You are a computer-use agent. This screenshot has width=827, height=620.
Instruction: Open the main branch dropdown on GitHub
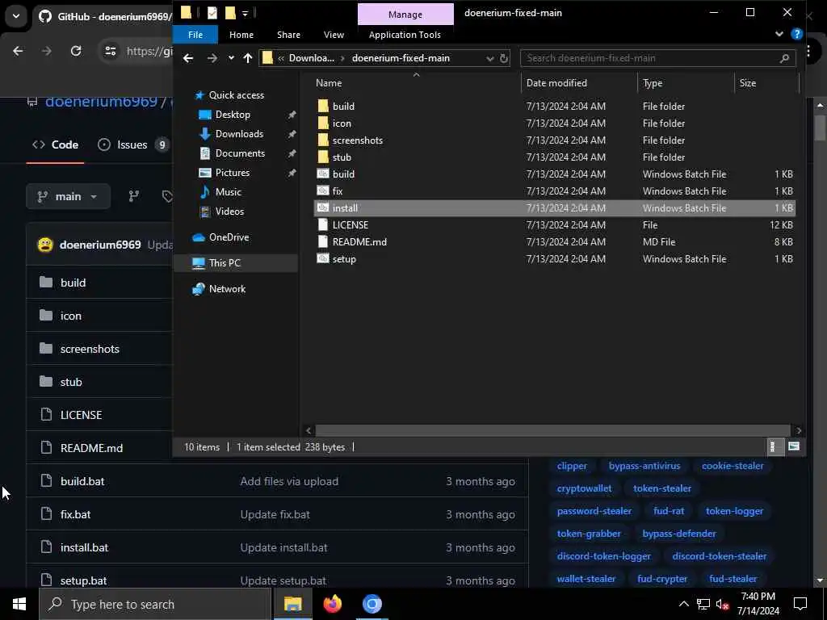pos(68,196)
